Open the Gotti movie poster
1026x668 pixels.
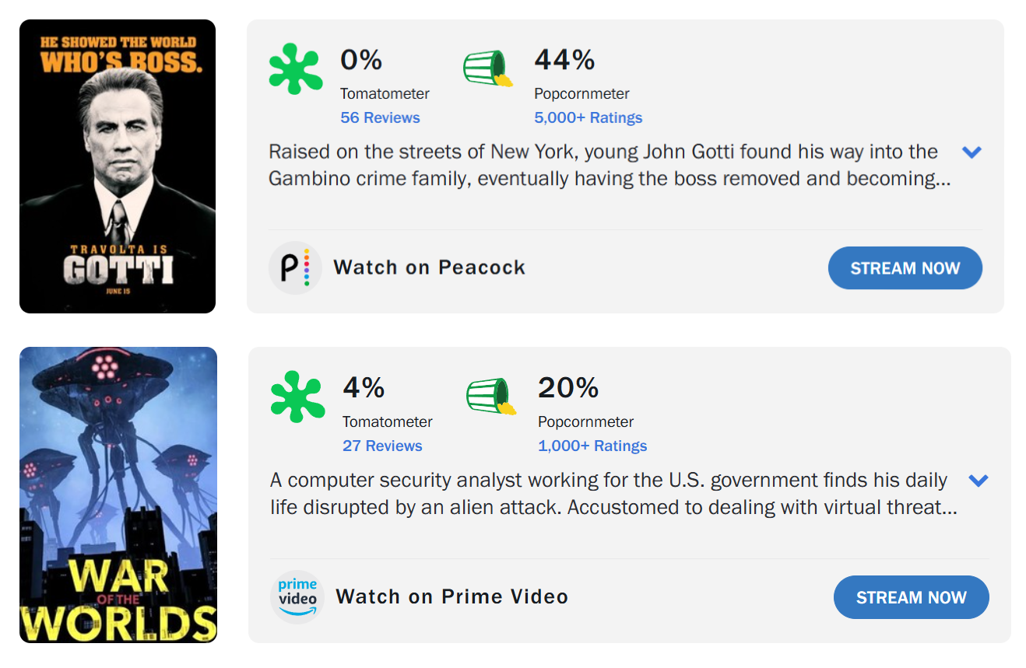(x=118, y=166)
